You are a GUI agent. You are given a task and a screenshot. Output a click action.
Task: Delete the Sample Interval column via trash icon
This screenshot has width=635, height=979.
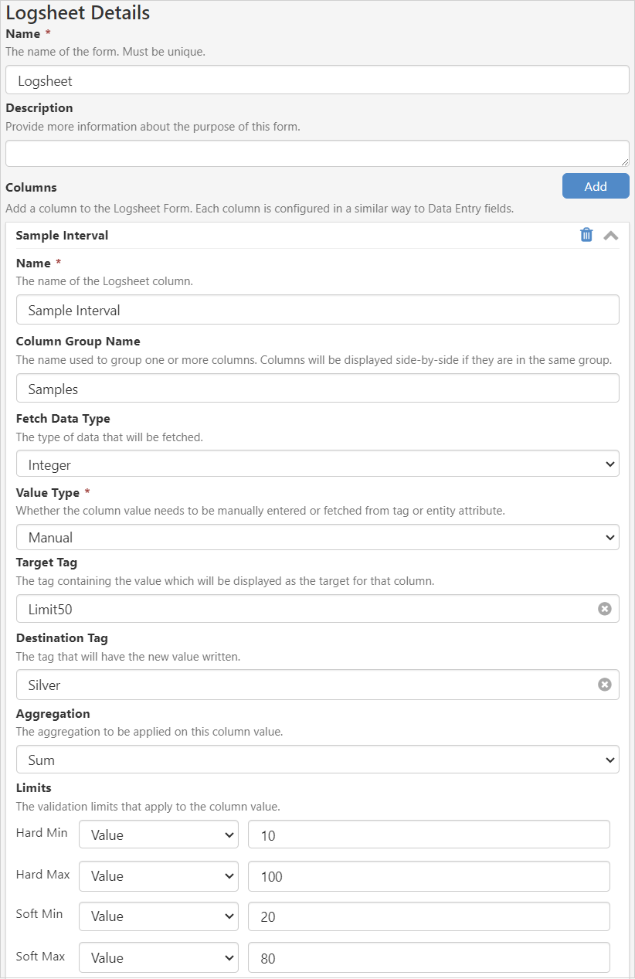coord(586,235)
